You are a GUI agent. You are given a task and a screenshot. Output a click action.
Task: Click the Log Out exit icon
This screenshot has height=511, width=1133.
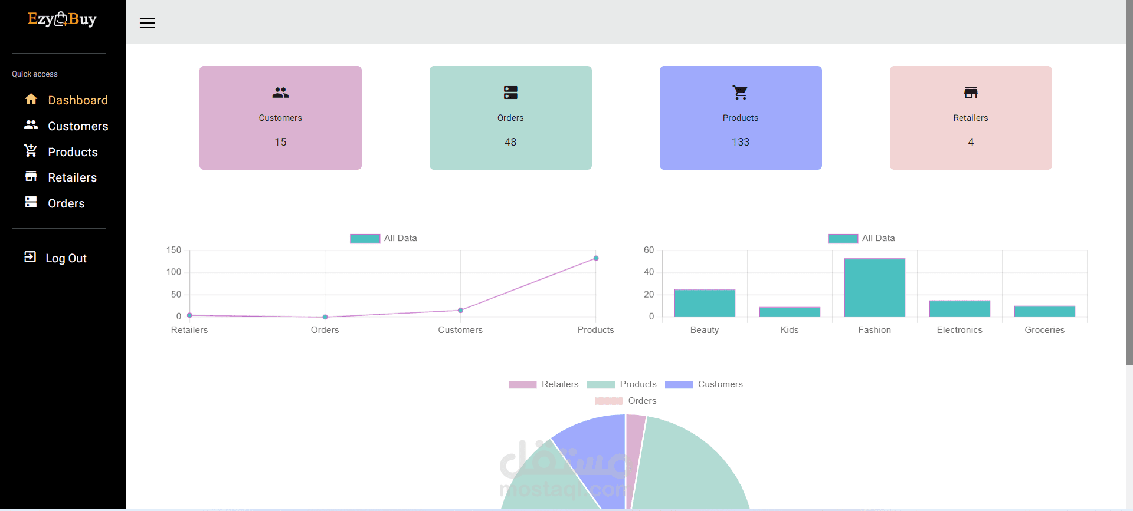click(30, 257)
